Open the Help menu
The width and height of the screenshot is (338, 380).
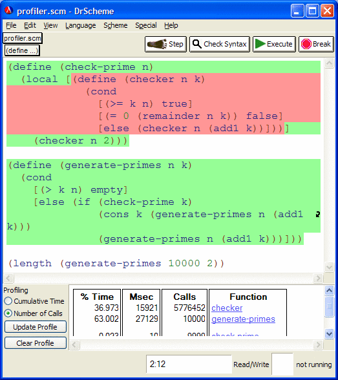pos(171,25)
